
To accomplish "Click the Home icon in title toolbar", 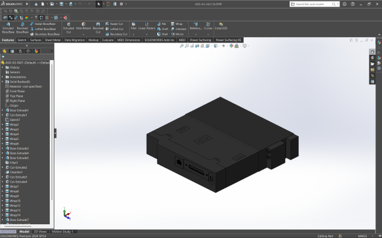I will point(36,4).
